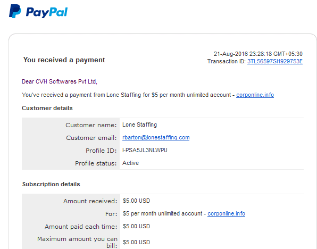Click customer email rbarton@lonestaffing.com

tap(156, 138)
